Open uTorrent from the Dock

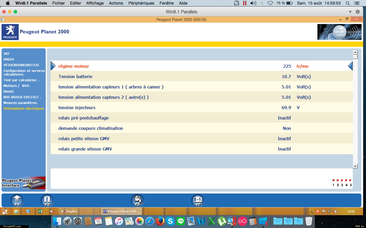coord(222,221)
